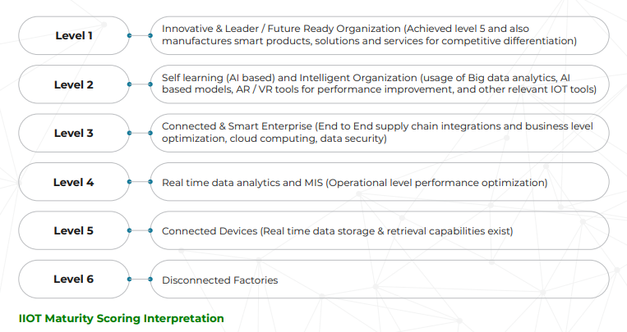Select the Self learning and Intelligent Organization box
This screenshot has width=627, height=332.
(380, 84)
